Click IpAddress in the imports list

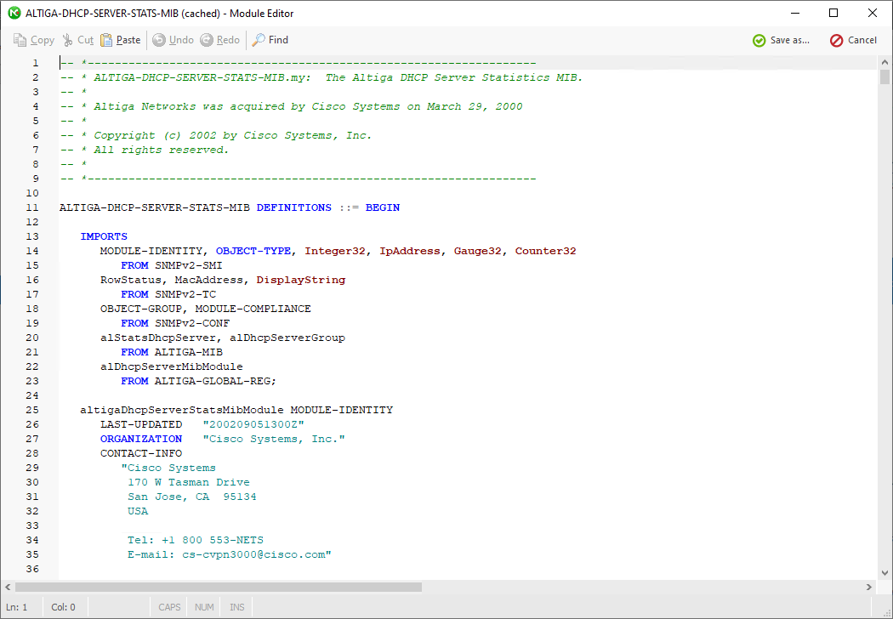(x=410, y=251)
